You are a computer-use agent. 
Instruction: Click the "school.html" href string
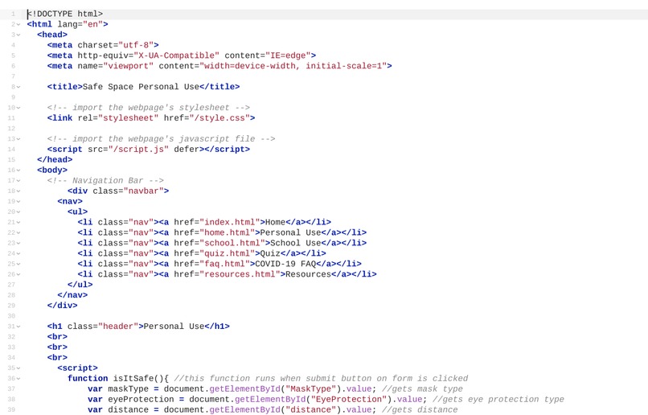(232, 243)
